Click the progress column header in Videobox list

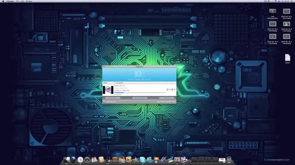[x=140, y=82]
